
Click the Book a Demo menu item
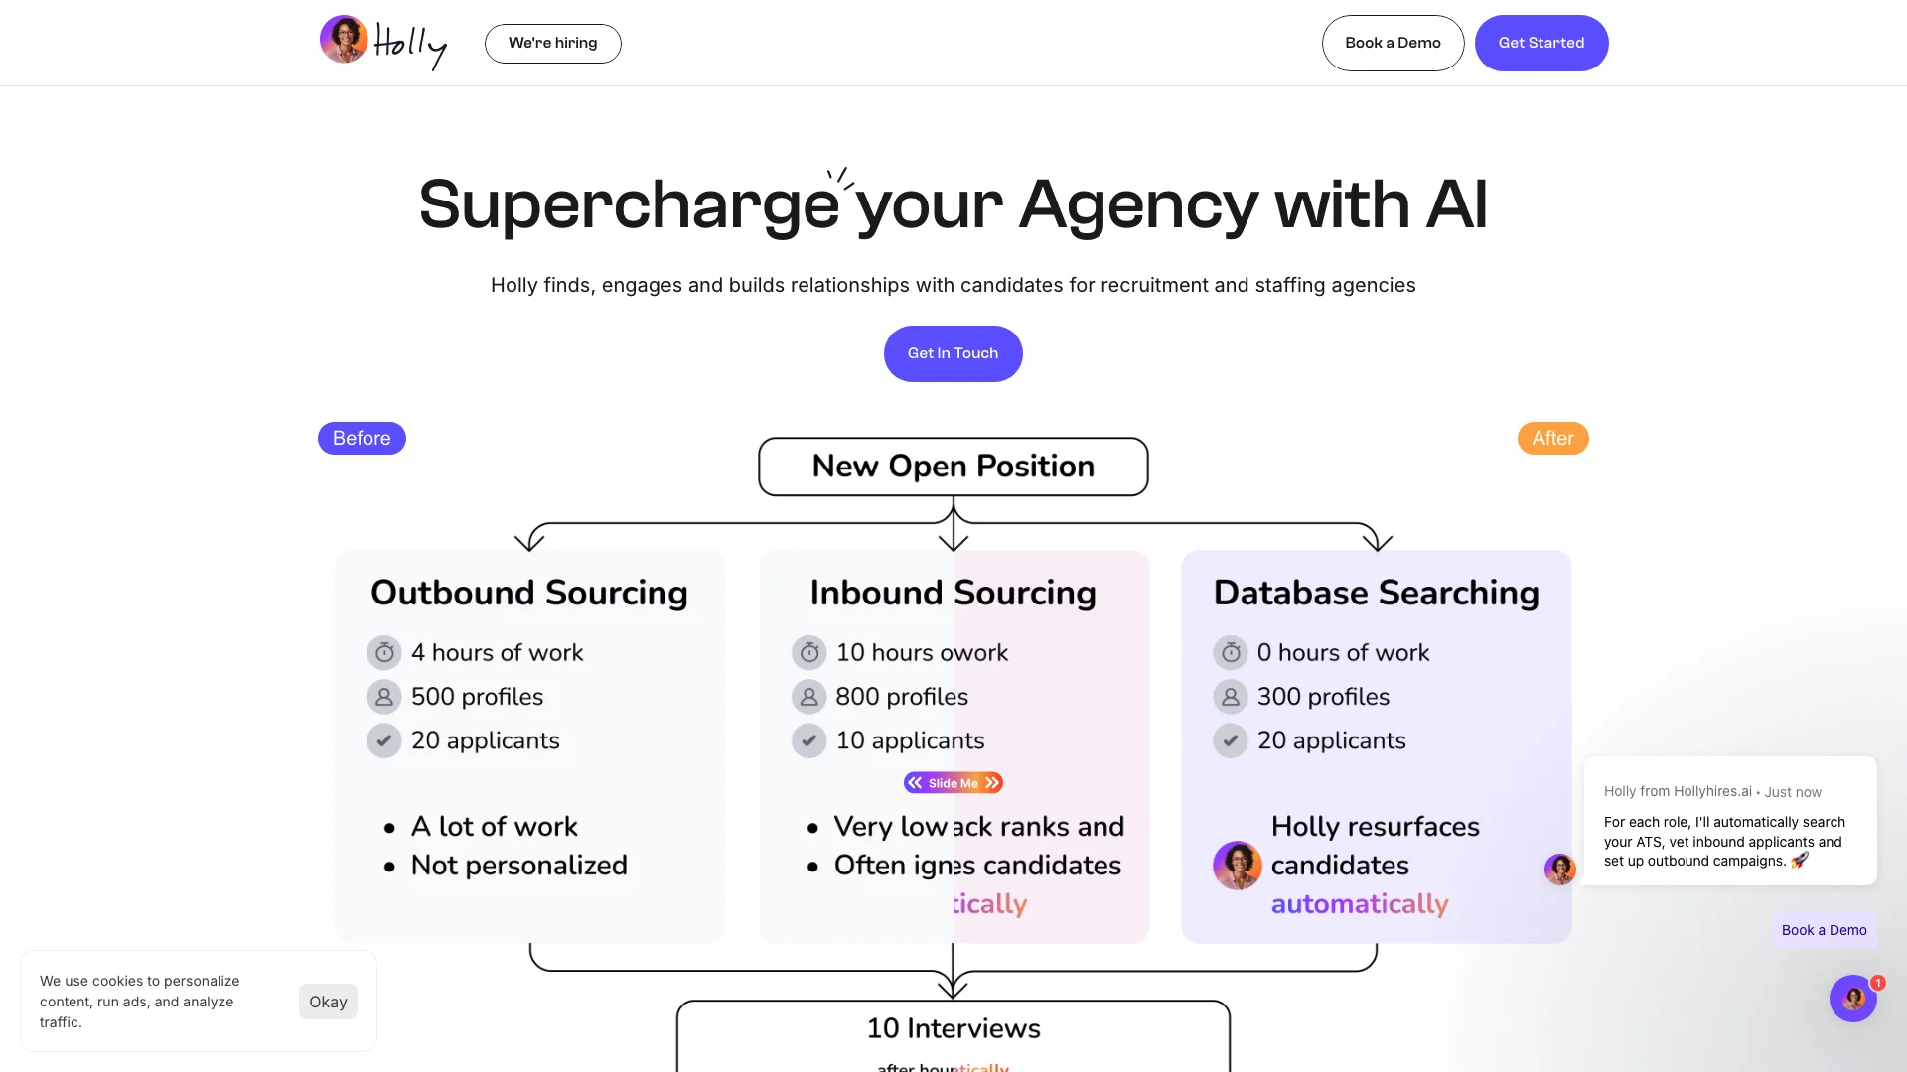pyautogui.click(x=1393, y=42)
